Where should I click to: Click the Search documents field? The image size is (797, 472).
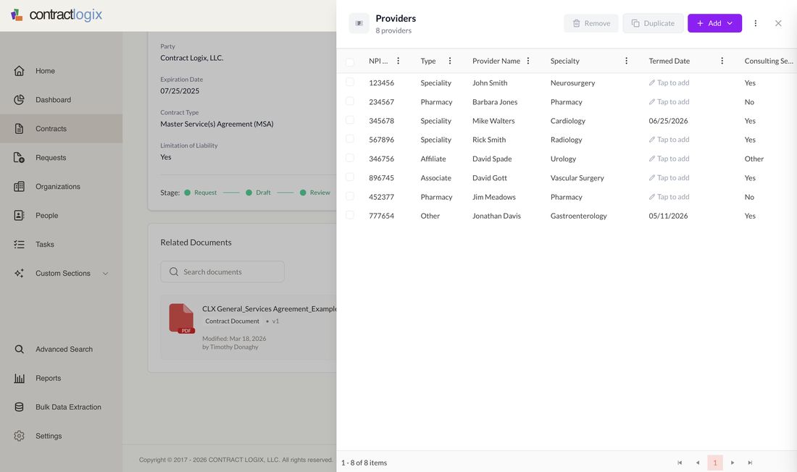pos(222,271)
